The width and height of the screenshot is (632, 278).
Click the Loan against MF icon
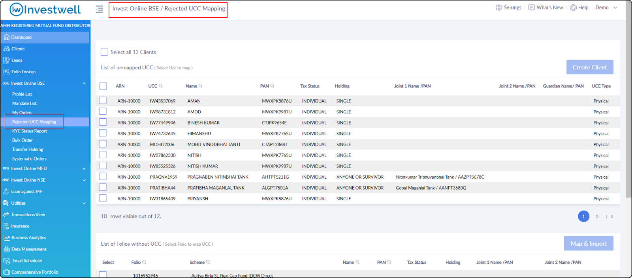click(x=6, y=192)
